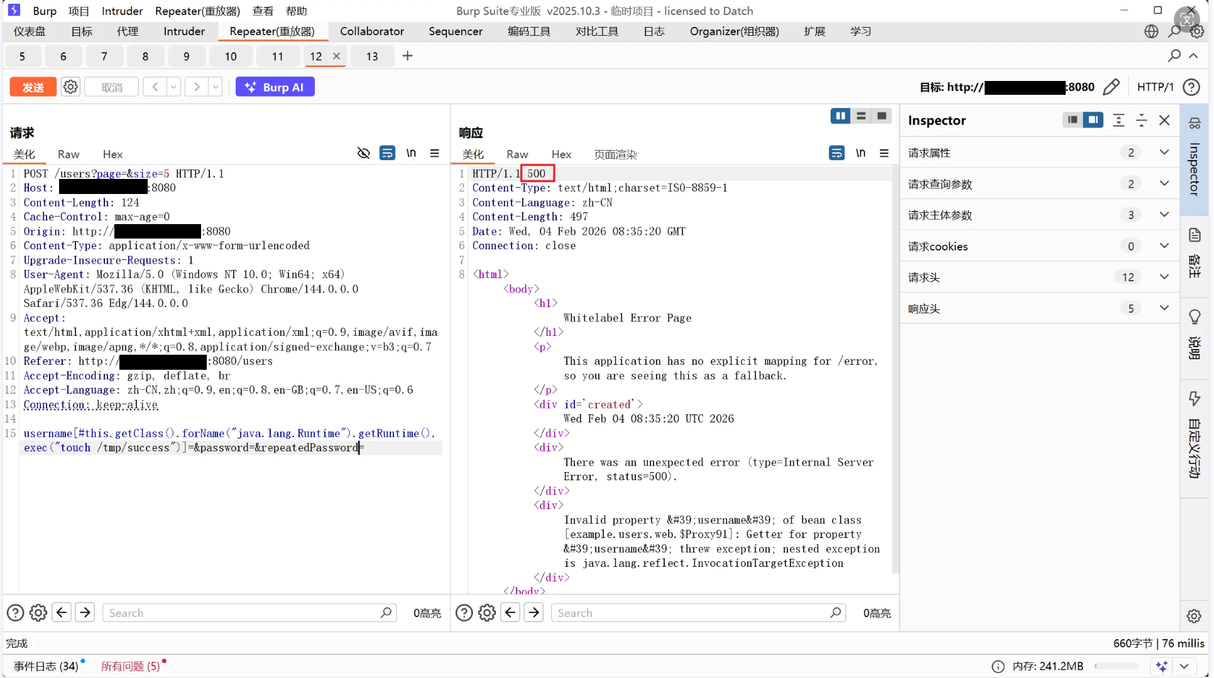Viewport: 1214px width, 678px height.
Task: Toggle word wrap in the request editor
Action: [x=387, y=153]
